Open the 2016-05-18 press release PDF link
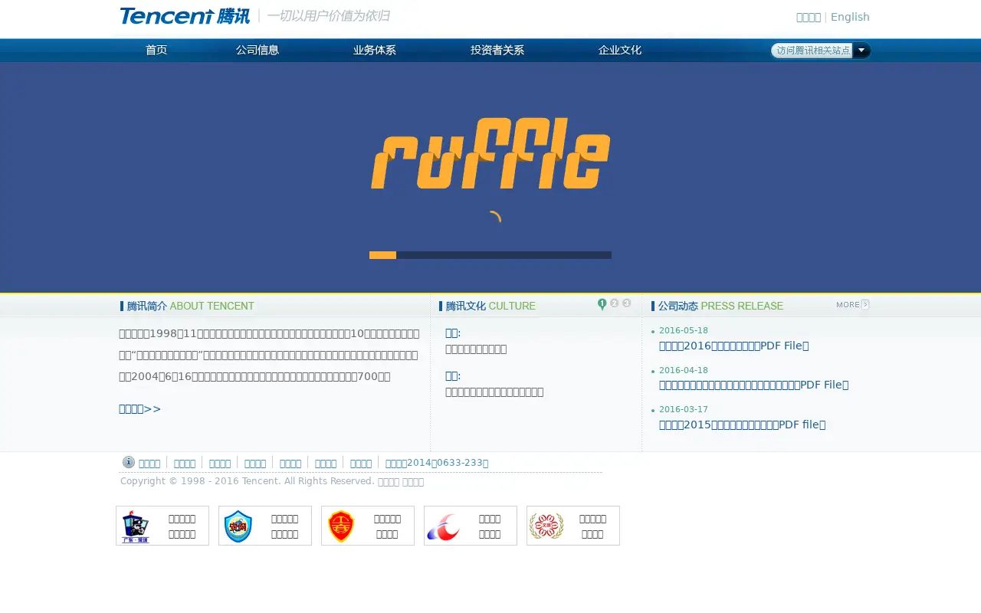This screenshot has height=613, width=981. (x=733, y=346)
